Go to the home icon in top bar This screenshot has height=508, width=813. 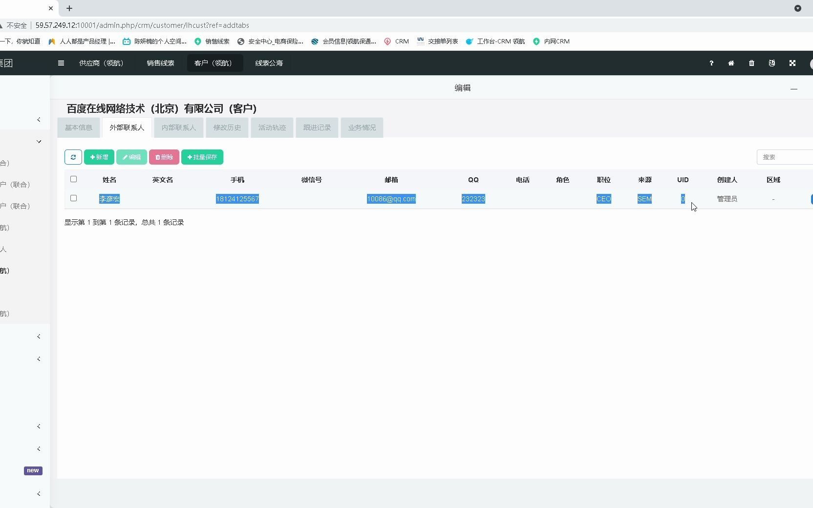(x=731, y=63)
